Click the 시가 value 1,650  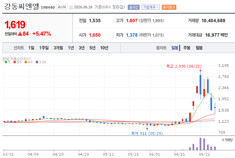point(95,35)
